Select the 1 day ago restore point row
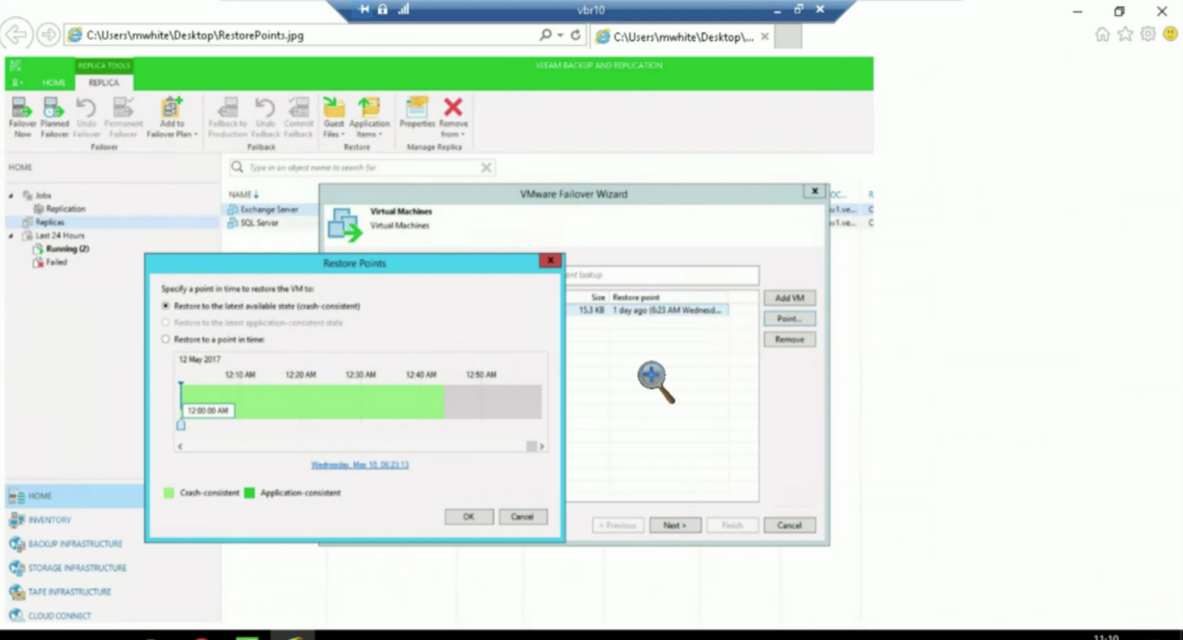This screenshot has width=1183, height=640. click(648, 310)
